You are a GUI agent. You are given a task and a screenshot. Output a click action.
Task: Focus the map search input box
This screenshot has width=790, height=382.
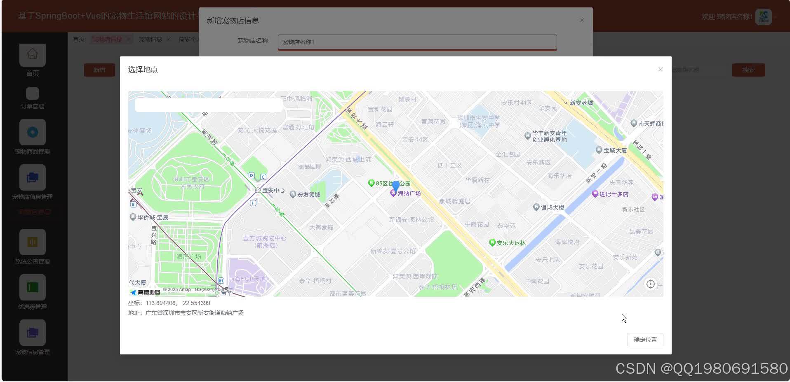pos(209,105)
